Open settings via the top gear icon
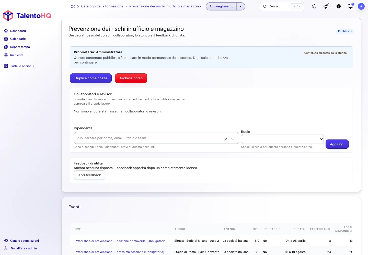This screenshot has height=255, width=368. (314, 6)
